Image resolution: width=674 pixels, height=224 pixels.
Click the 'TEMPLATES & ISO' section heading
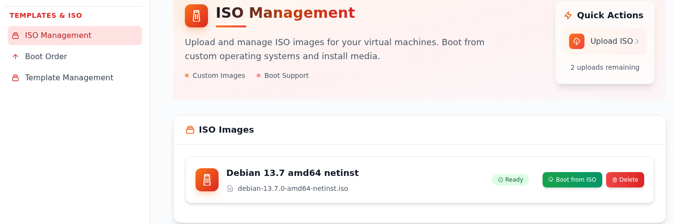click(x=46, y=15)
